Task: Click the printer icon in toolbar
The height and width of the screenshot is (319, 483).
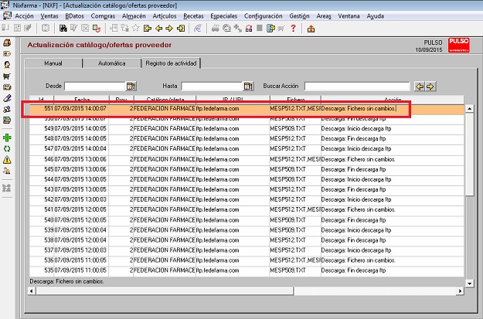Action: click(216, 29)
